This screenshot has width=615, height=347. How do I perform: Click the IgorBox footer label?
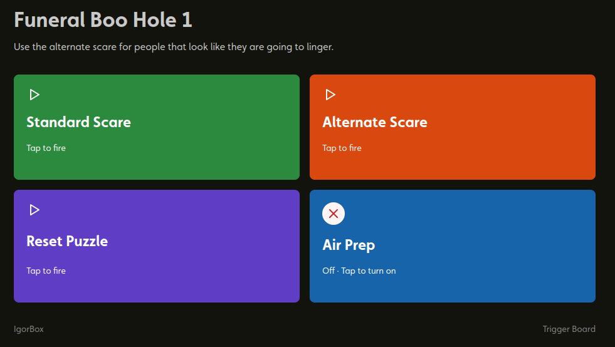coord(29,329)
